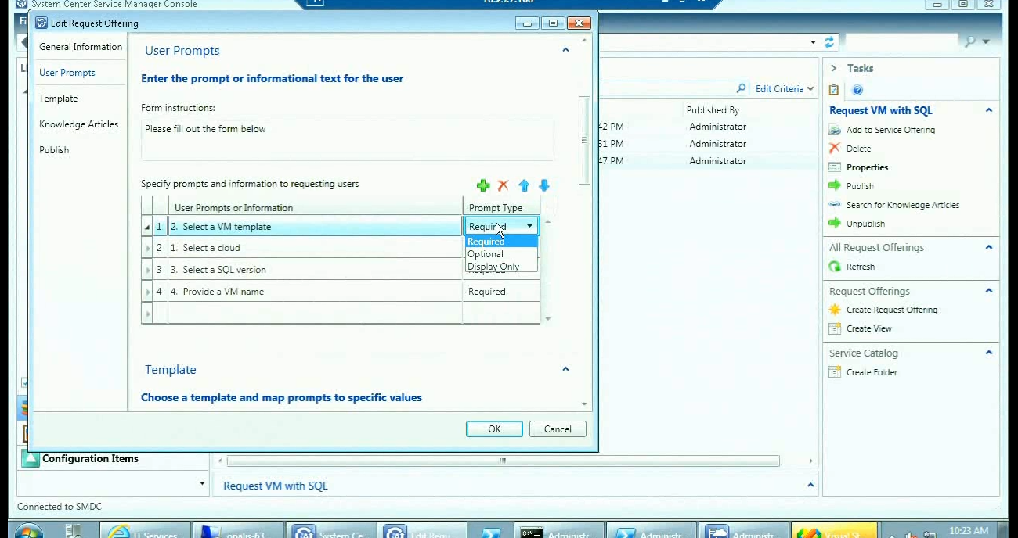Click the Add to Service Offering icon
This screenshot has width=1018, height=538.
tap(835, 130)
